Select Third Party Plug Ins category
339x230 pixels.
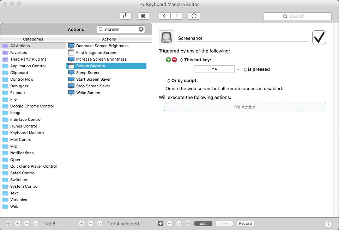point(33,59)
